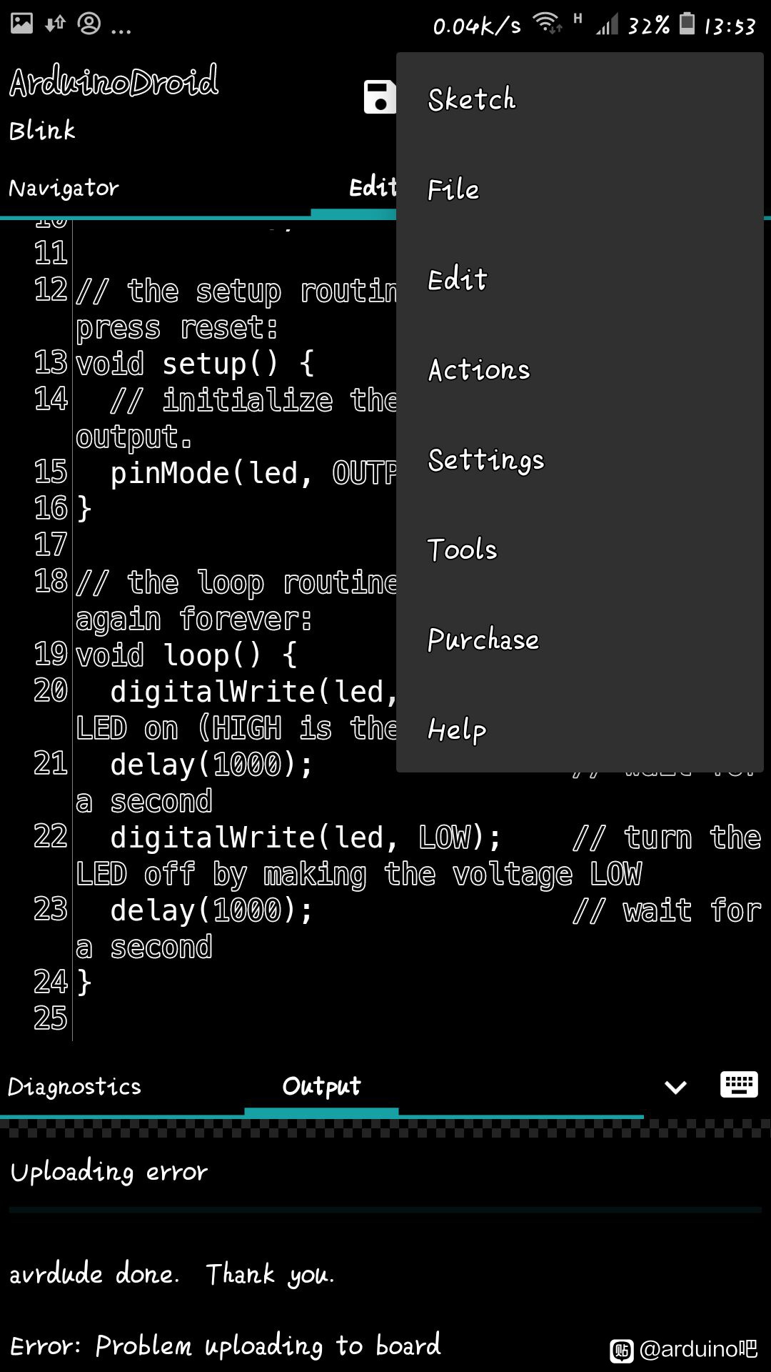Screen dimensions: 771x1372
Task: Select the Output tab
Action: [321, 1086]
